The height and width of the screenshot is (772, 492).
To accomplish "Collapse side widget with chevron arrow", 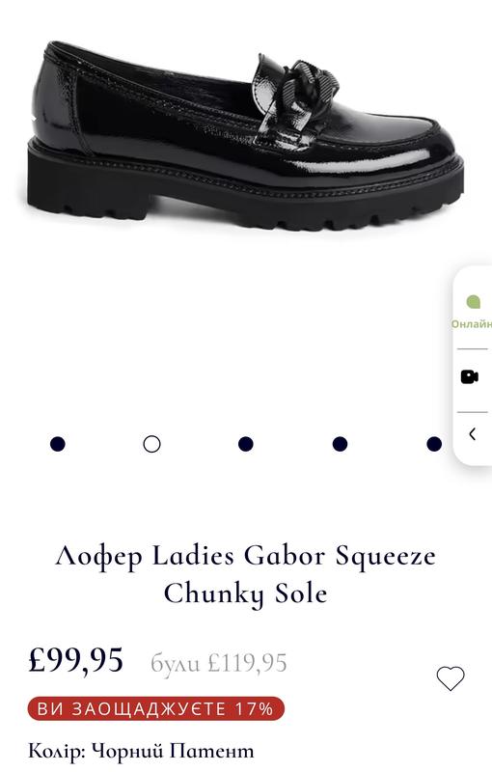I will point(473,434).
